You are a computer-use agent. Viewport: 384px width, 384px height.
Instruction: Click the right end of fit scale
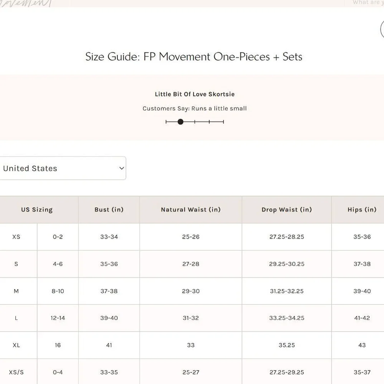(223, 122)
